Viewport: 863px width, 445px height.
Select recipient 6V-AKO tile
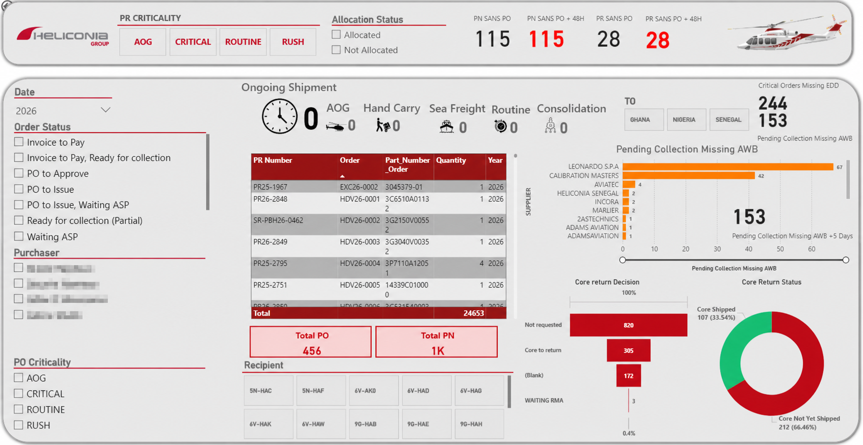[374, 391]
